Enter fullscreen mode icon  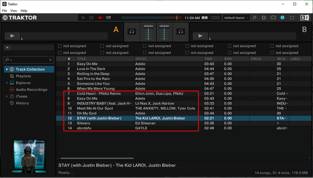coord(292,18)
